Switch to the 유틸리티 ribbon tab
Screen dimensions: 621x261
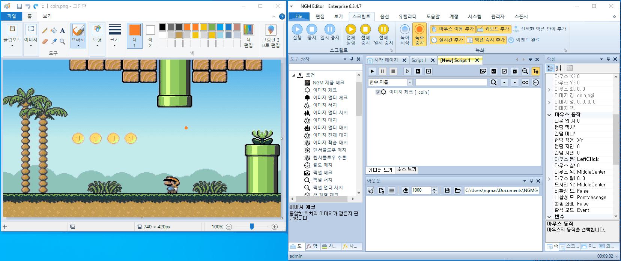tap(407, 16)
